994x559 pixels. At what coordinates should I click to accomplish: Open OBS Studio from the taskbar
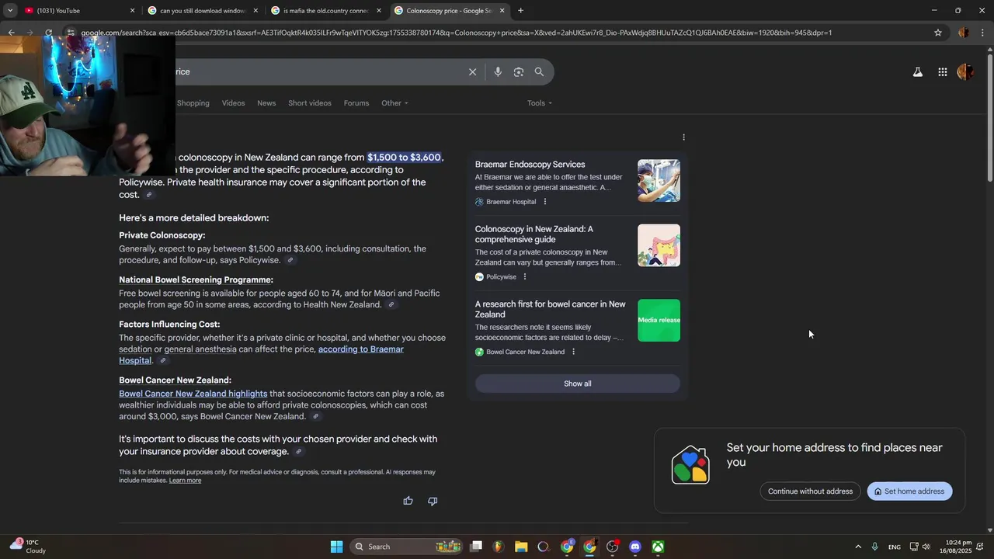(613, 547)
